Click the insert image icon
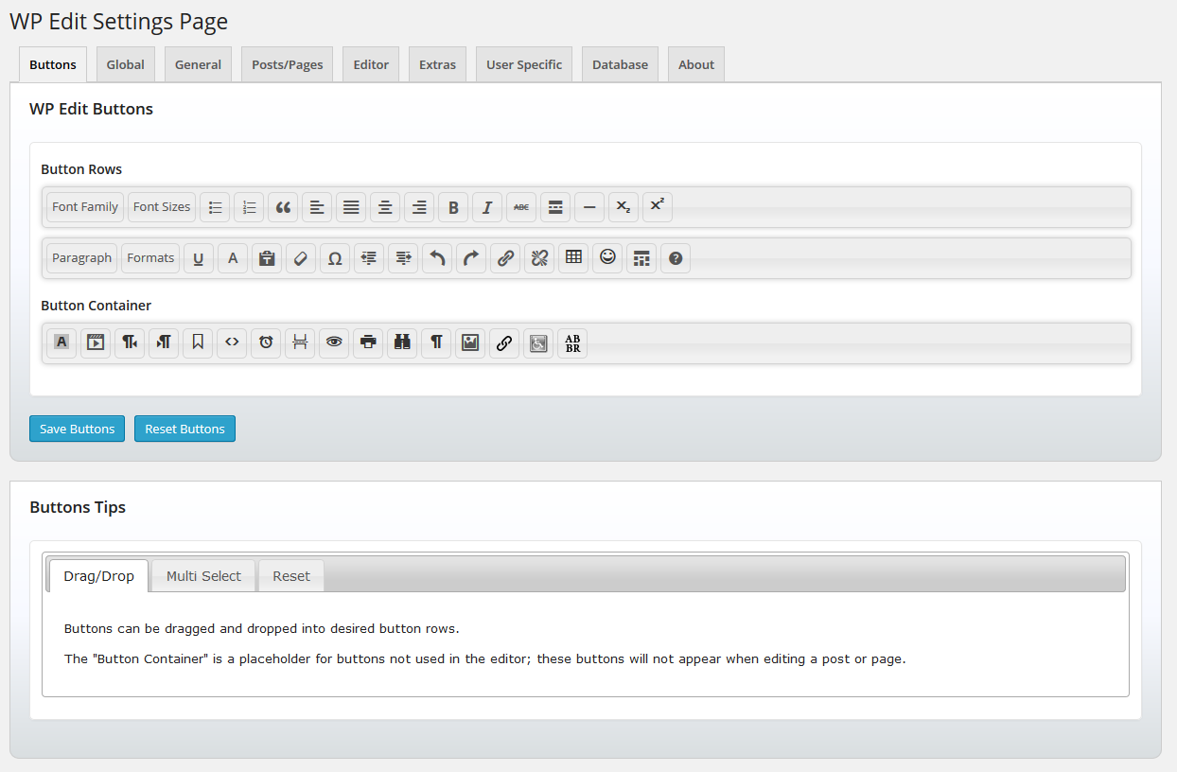Screen dimensions: 1177x772 pyautogui.click(x=470, y=343)
